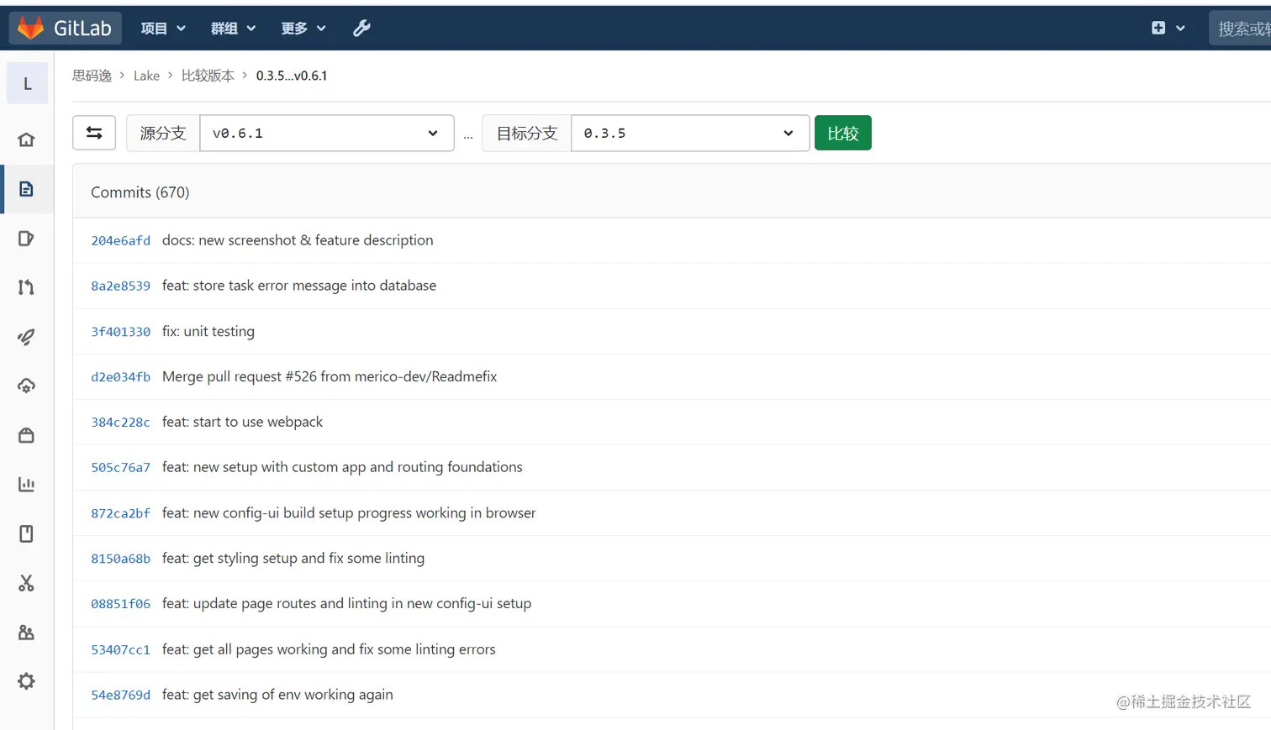Click 'docs: new screenshot & feature description' message

point(298,240)
